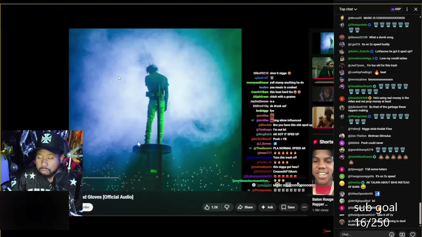Click the Super Chat dollar icon
This screenshot has height=237, width=422.
click(402, 234)
